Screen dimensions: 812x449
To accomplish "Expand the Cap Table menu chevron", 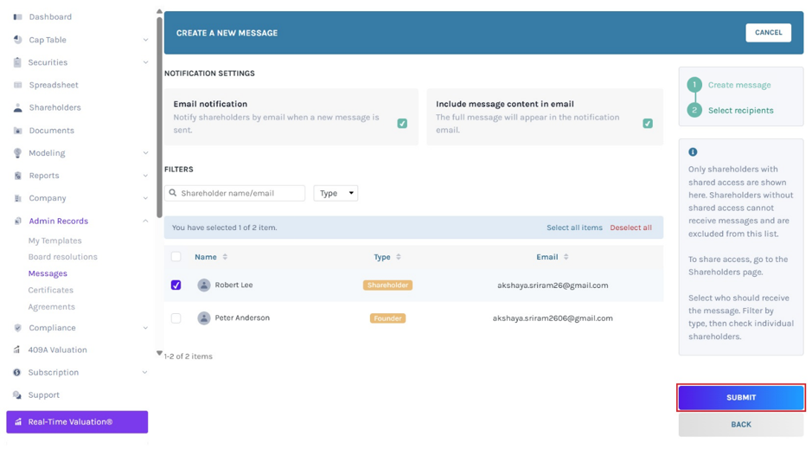I will (x=145, y=39).
